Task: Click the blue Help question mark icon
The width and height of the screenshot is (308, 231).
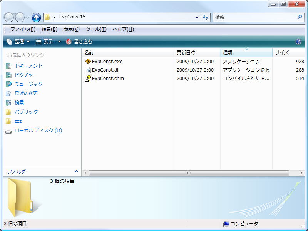Action: point(298,42)
